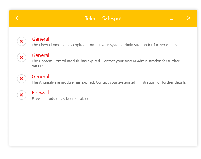
Task: Close the Telenet Safespot window
Action: [x=189, y=18]
